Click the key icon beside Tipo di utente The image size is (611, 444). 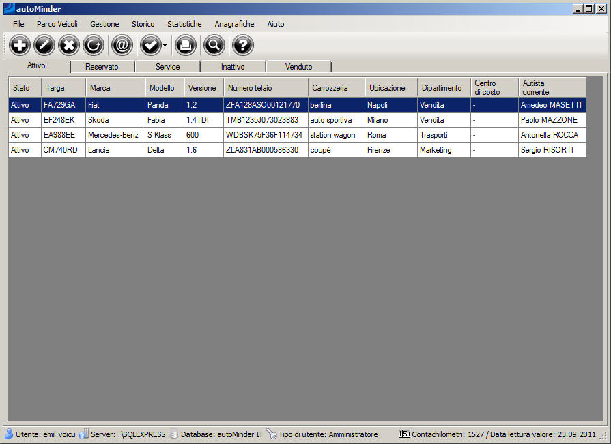point(272,434)
